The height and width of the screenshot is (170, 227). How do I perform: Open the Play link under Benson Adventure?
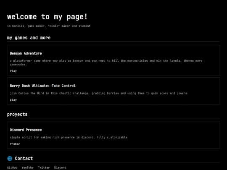(13, 71)
